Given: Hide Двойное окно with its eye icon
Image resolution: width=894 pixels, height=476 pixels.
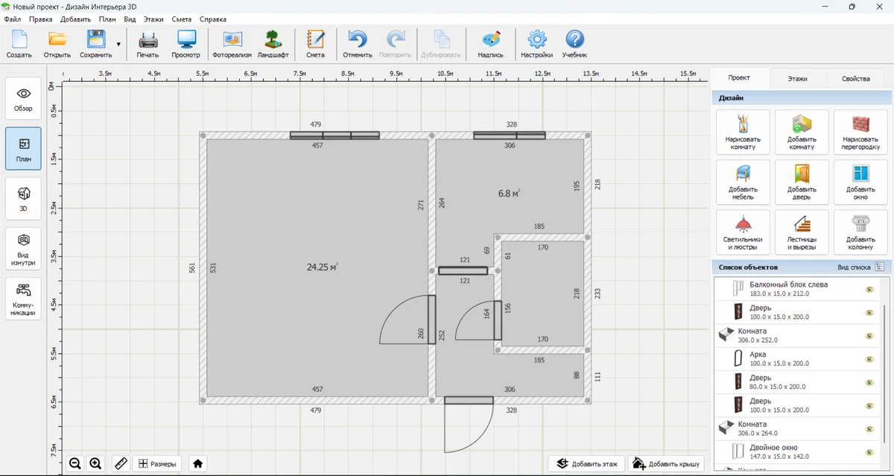Looking at the screenshot, I should [x=869, y=452].
